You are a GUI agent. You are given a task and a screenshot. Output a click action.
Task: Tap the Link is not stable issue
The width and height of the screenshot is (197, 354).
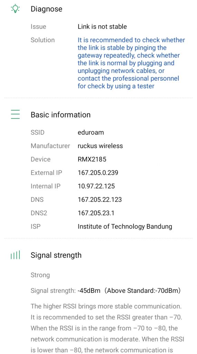102,27
